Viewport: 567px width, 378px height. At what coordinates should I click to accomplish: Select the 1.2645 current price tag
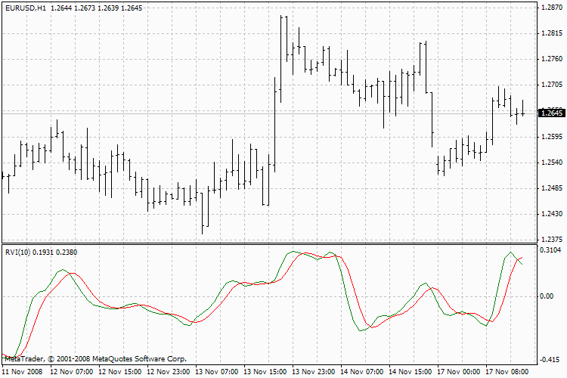pyautogui.click(x=552, y=113)
